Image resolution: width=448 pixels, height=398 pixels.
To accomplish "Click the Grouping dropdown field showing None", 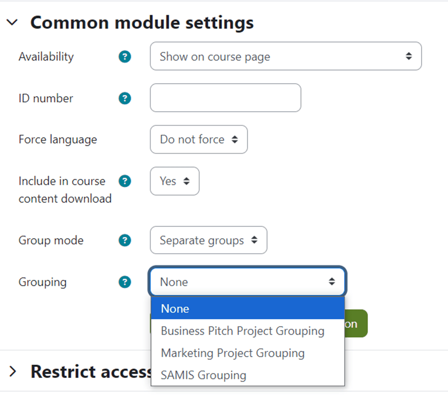I will [x=247, y=282].
